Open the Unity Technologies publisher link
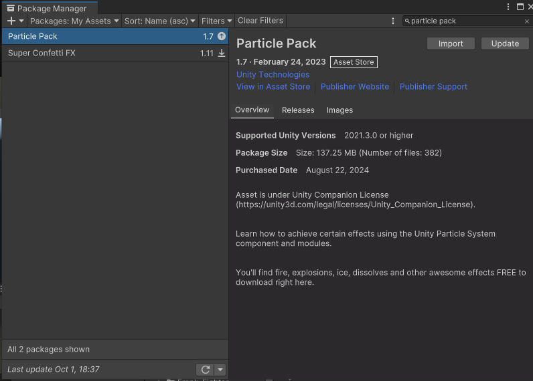This screenshot has height=381, width=533. [x=273, y=75]
